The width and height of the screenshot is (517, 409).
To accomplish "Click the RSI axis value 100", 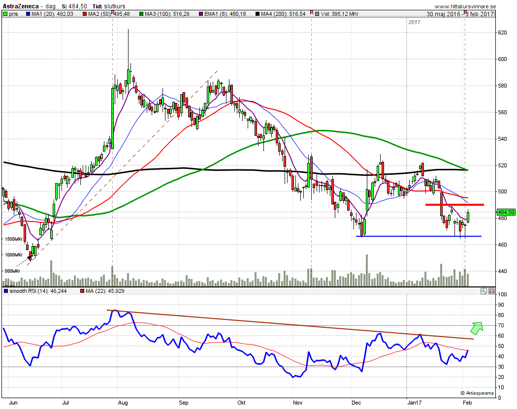I will click(502, 295).
